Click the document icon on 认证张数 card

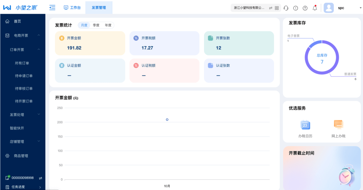click(210, 65)
